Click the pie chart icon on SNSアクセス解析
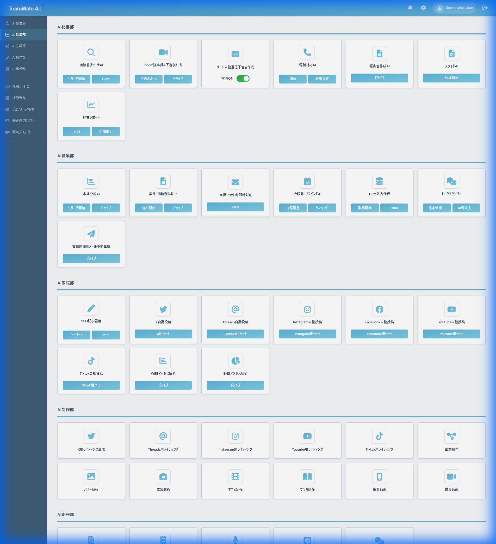Image resolution: width=496 pixels, height=544 pixels. click(235, 361)
